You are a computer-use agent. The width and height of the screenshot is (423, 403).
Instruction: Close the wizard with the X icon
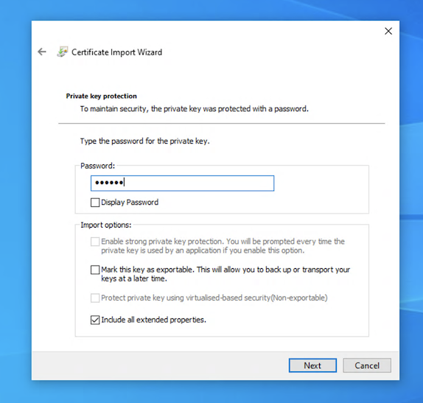(x=388, y=31)
